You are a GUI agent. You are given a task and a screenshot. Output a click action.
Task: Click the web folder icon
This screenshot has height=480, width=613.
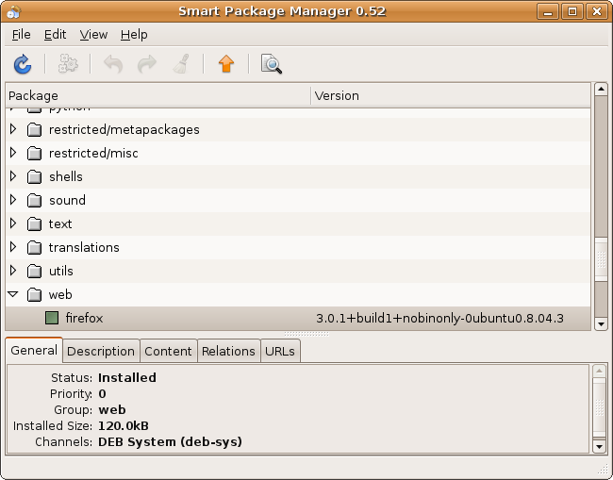click(34, 294)
